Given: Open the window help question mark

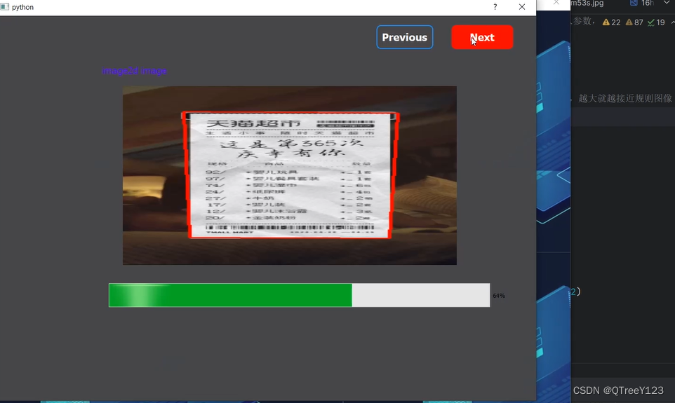Looking at the screenshot, I should (495, 7).
